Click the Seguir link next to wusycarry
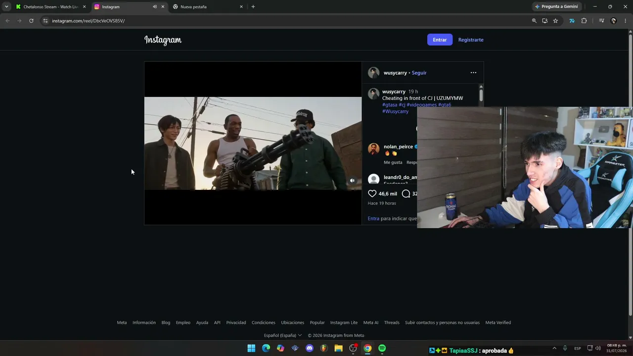633x356 pixels. 419,73
